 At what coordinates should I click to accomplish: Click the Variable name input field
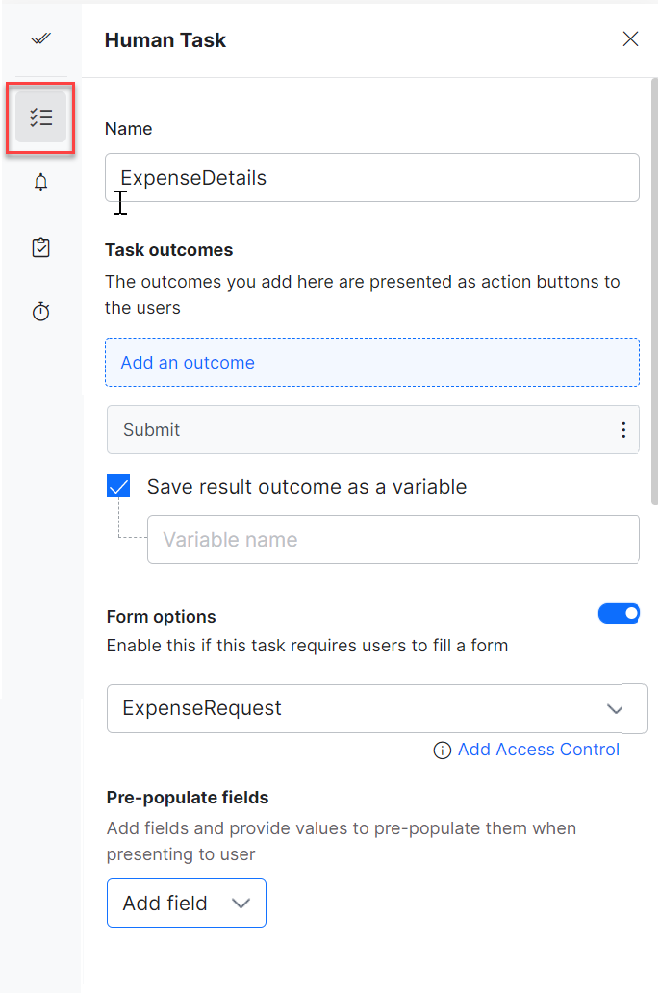(x=393, y=540)
